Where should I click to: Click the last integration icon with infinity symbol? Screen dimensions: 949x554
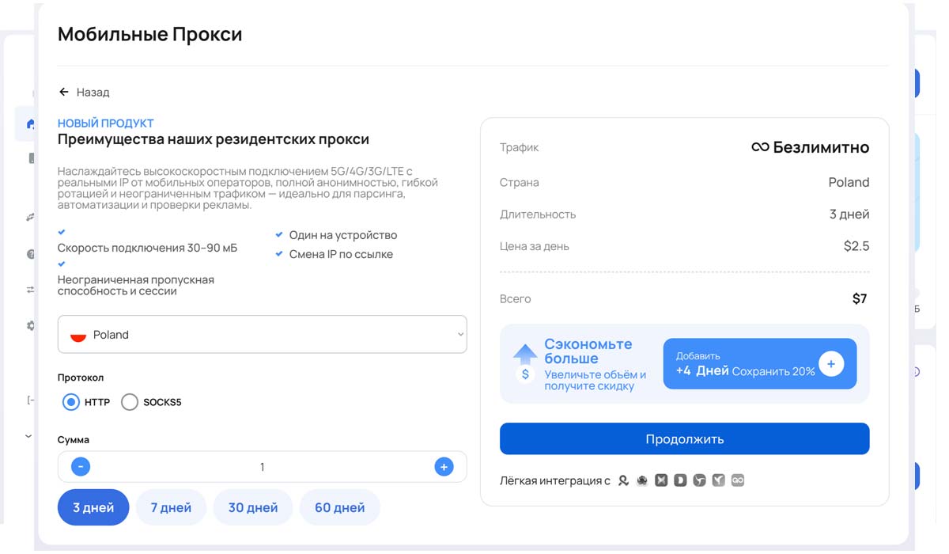[738, 480]
